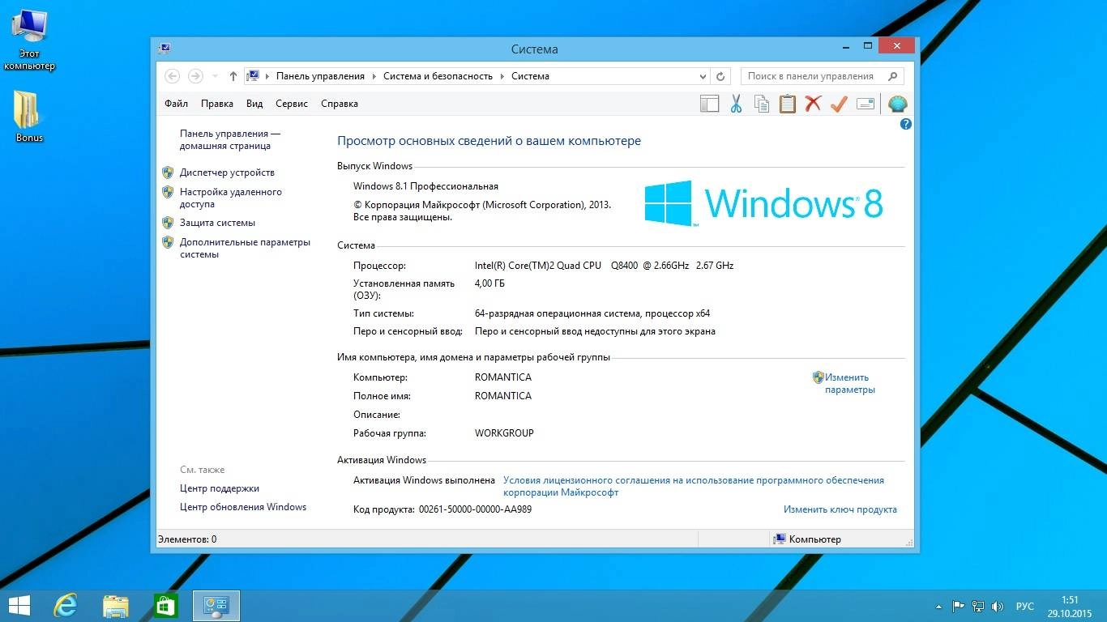Open Диспетчер устройств link
The width and height of the screenshot is (1107, 622).
point(227,173)
